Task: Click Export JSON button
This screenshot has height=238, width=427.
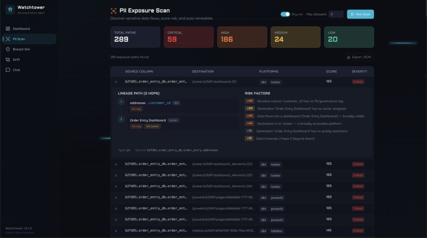Action: [359, 57]
